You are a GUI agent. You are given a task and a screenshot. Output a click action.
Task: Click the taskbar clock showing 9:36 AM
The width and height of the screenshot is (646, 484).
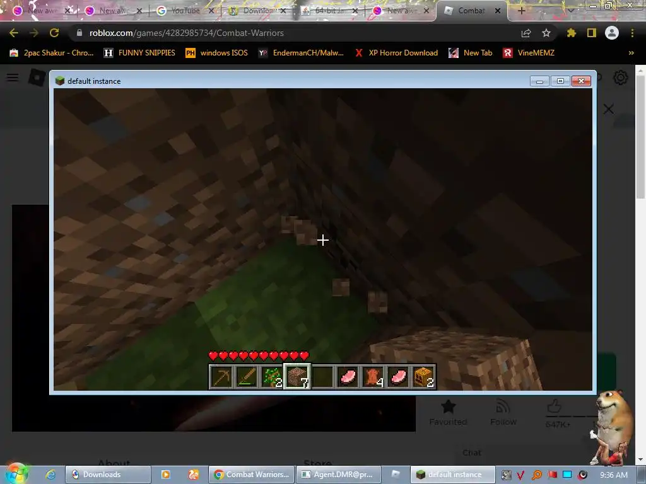[x=613, y=475]
